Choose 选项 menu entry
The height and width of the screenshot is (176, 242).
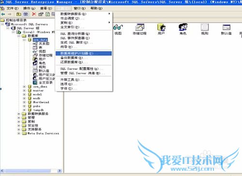pyautogui.click(x=84, y=84)
